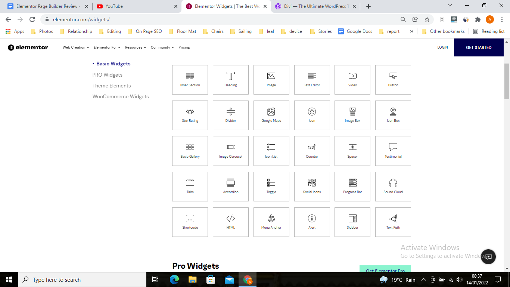Image resolution: width=510 pixels, height=287 pixels.
Task: Click the Elementor logo
Action: pos(28,47)
